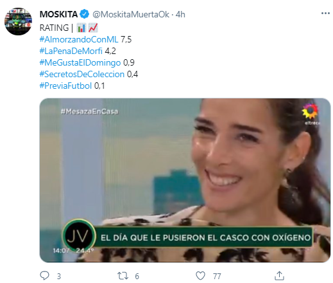333x283 pixels.
Task: Open the 4h timestamp permalink
Action: point(180,14)
